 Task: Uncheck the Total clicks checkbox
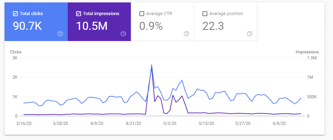(x=15, y=14)
